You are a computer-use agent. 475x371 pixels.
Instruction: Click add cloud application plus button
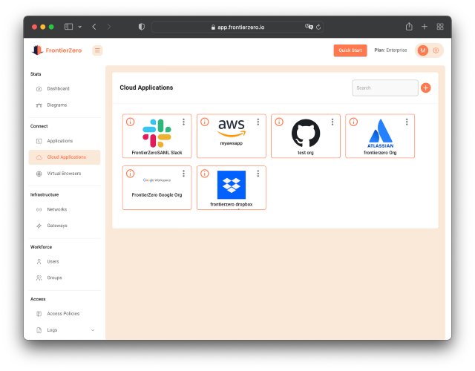click(x=425, y=88)
